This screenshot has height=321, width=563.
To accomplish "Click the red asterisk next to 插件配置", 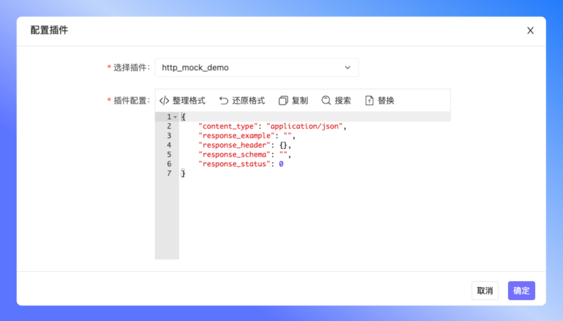I will coord(108,100).
